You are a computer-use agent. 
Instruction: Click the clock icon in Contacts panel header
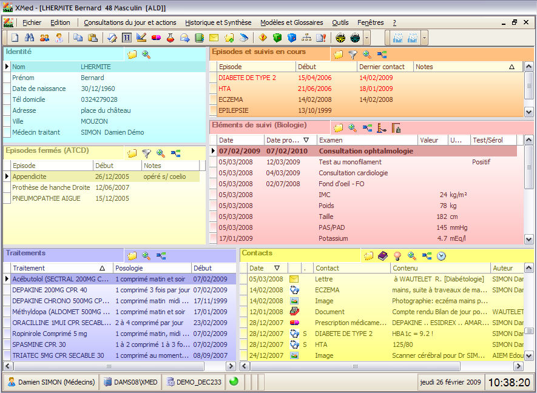441,256
